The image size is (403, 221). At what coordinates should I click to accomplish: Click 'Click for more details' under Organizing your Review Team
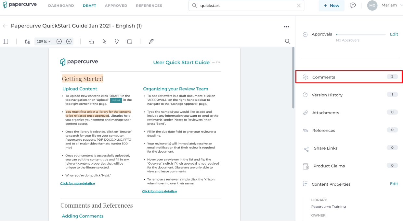pos(160,192)
